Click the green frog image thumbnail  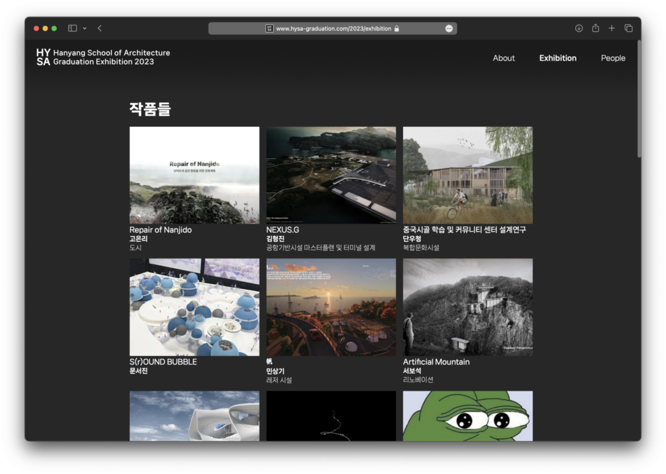click(x=468, y=415)
